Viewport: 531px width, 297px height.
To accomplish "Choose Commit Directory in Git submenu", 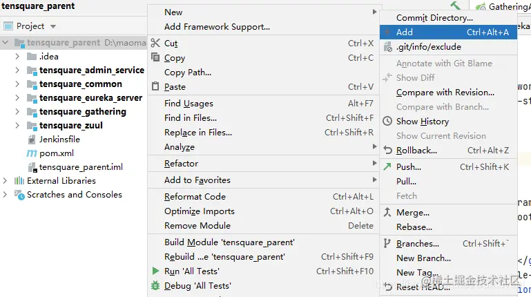I will [x=448, y=17].
